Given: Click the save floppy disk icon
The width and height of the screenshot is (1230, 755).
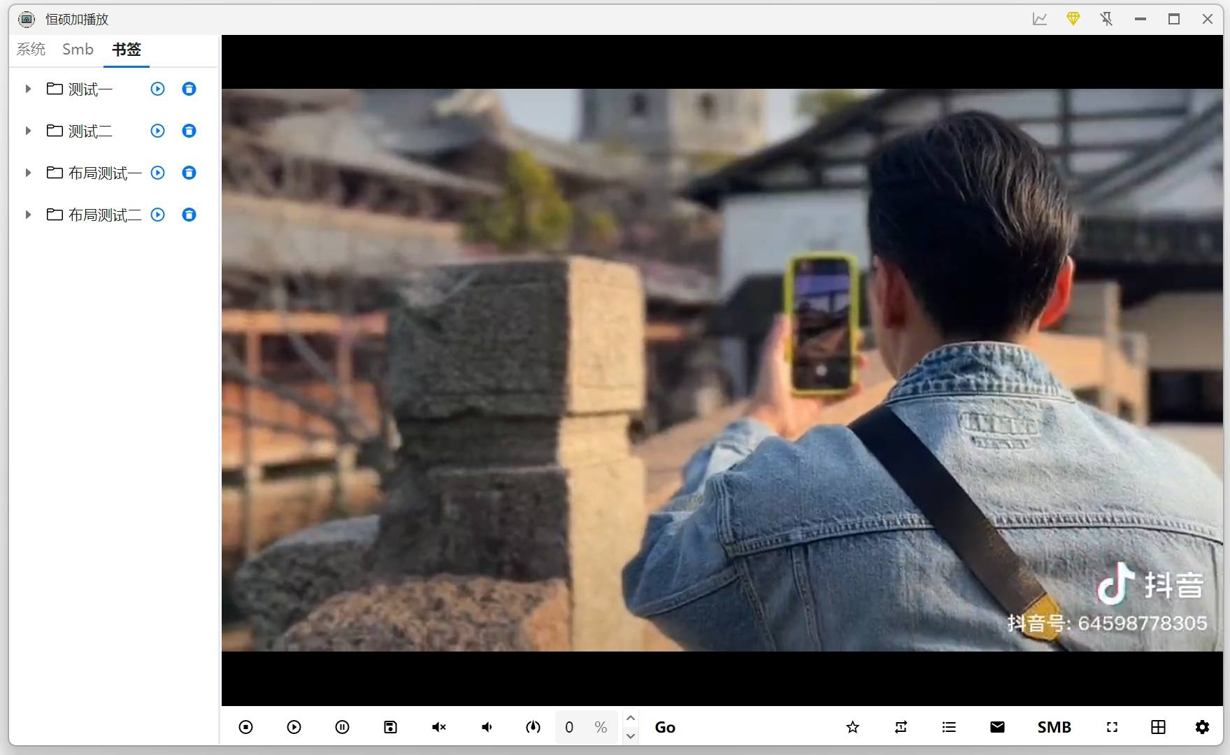Looking at the screenshot, I should 390,727.
